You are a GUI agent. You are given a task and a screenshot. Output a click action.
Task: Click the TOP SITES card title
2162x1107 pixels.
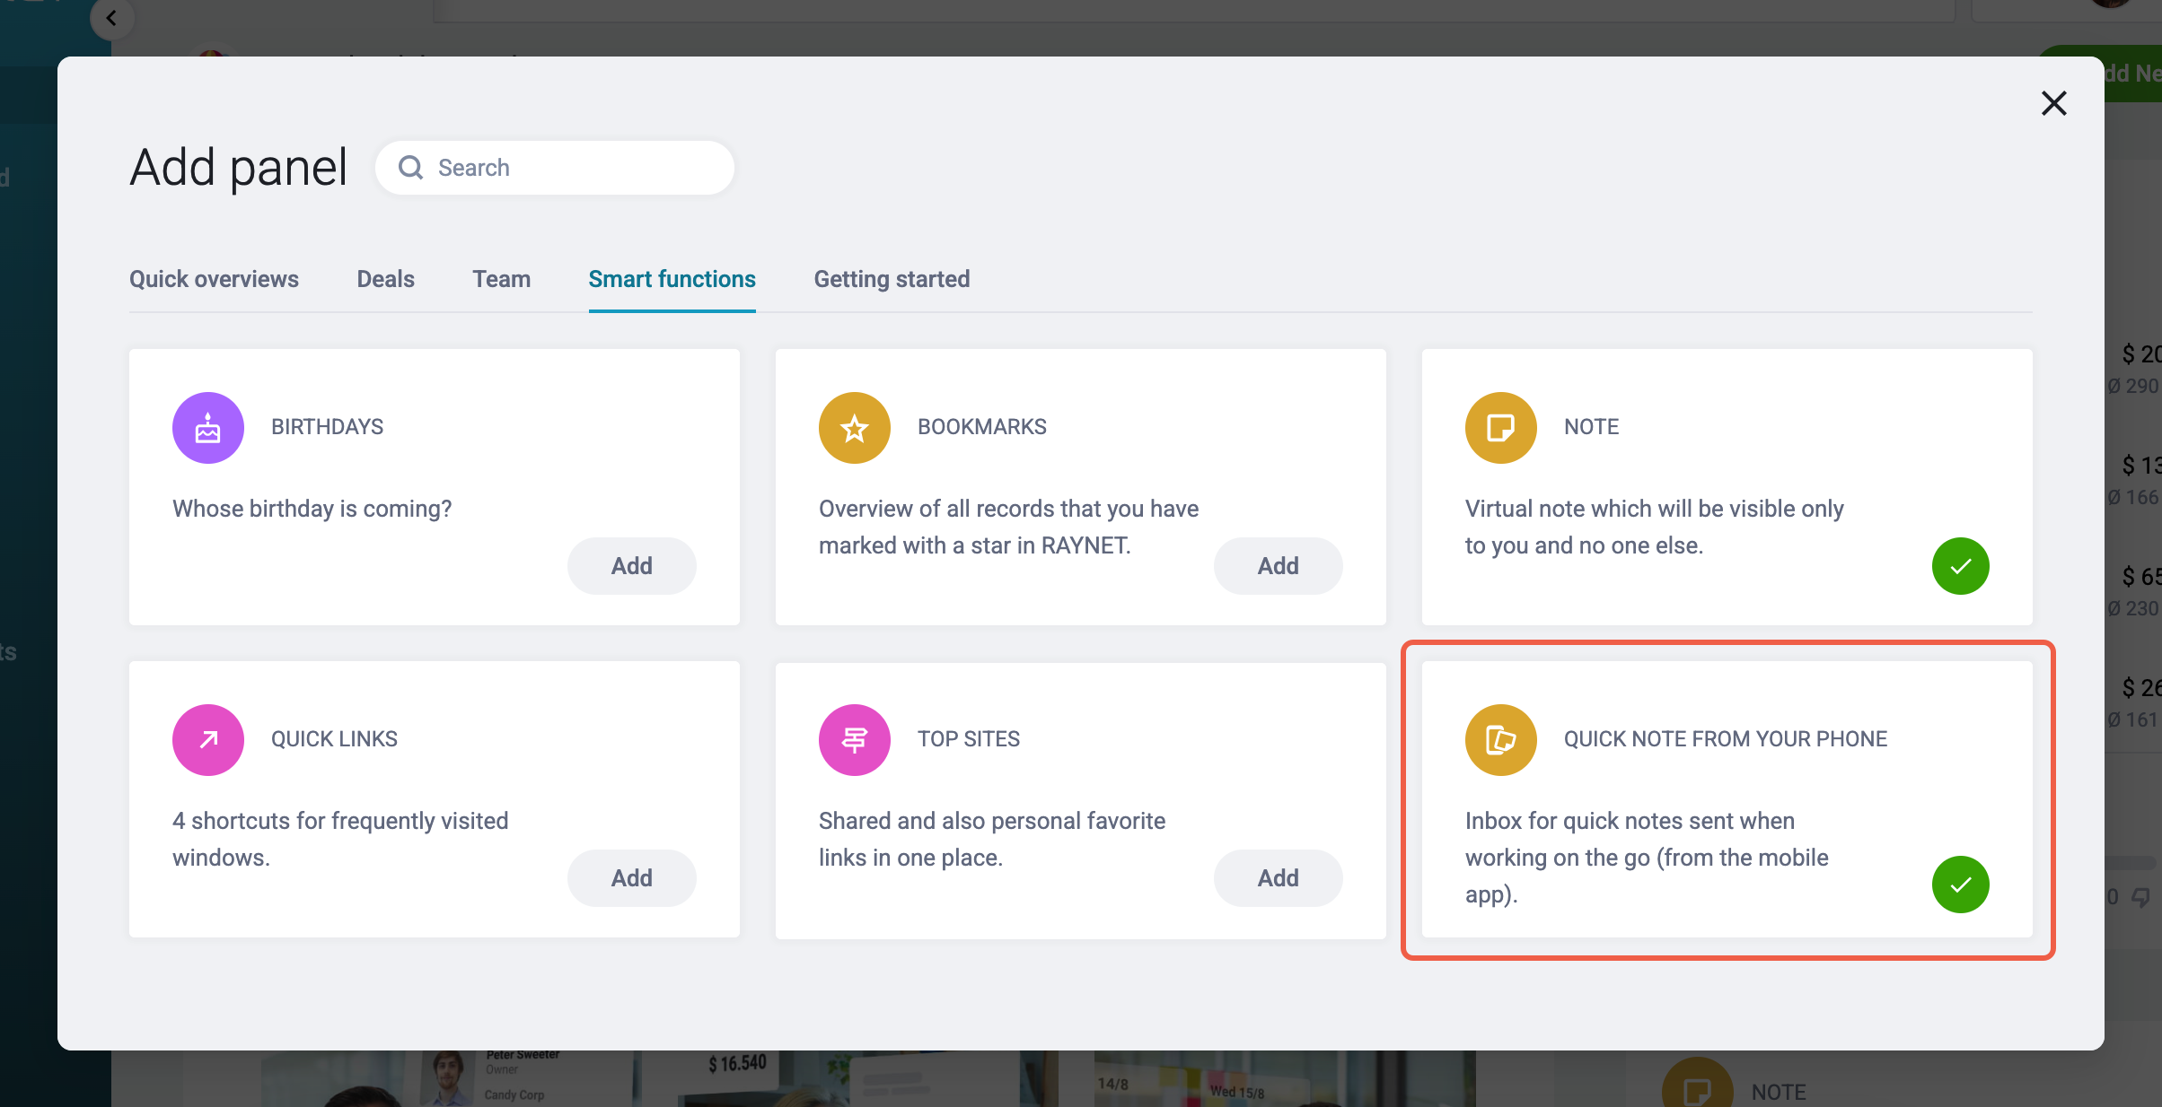pyautogui.click(x=969, y=739)
